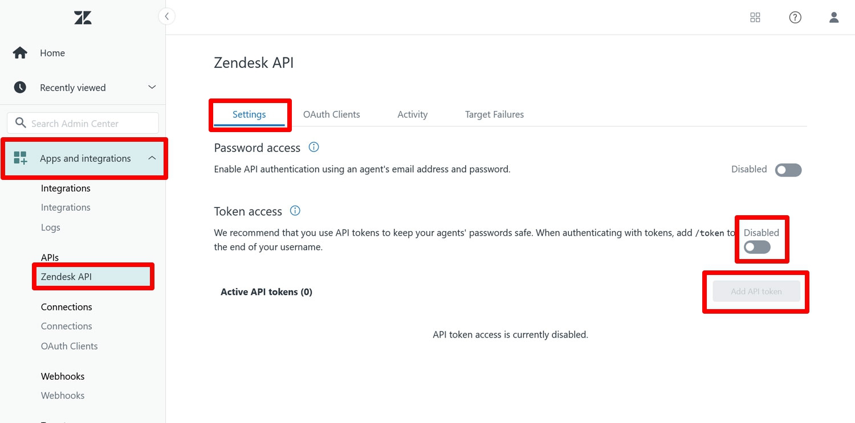Expand the Recently viewed chevron
This screenshot has width=855, height=423.
[152, 87]
